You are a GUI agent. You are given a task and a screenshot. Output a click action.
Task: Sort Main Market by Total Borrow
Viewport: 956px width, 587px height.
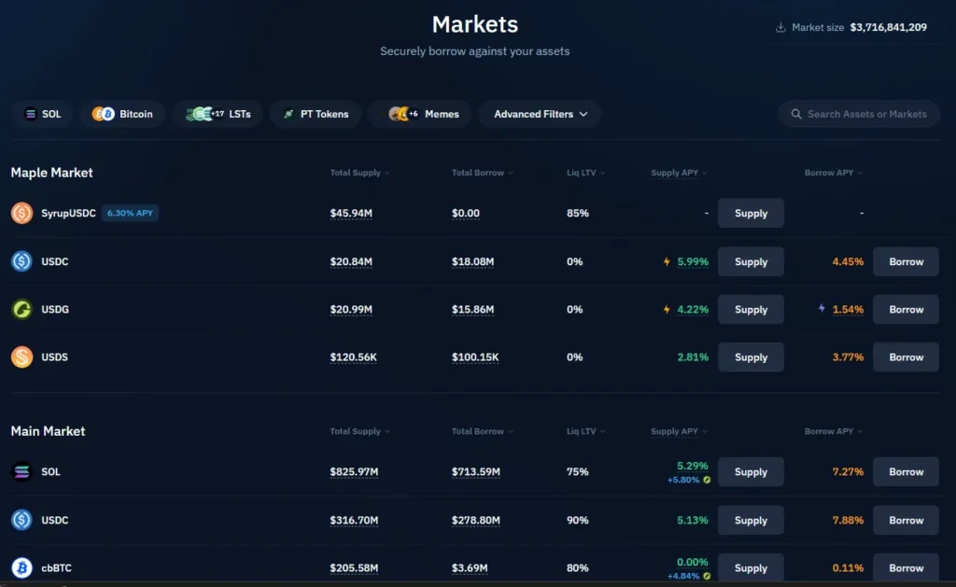pyautogui.click(x=483, y=431)
